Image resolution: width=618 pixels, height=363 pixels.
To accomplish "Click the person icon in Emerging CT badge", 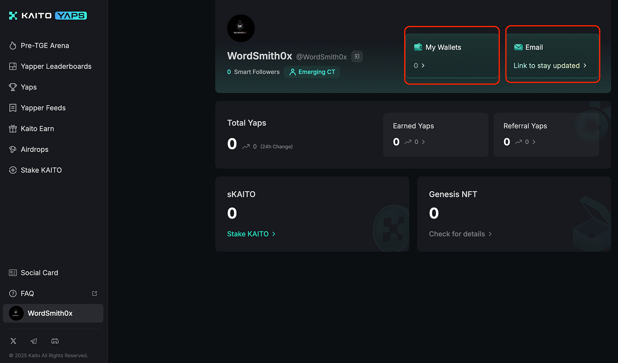I will click(x=292, y=72).
